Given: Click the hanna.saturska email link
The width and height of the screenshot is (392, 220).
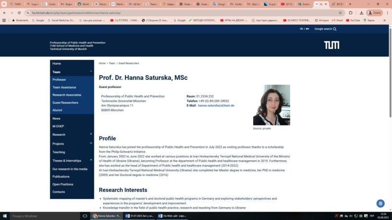Looking at the screenshot, I should pyautogui.click(x=216, y=105).
